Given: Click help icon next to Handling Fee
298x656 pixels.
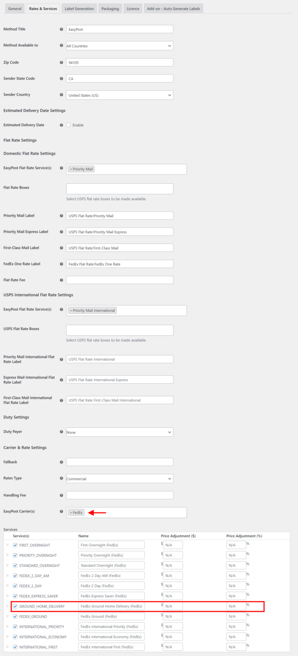Looking at the screenshot, I should [62, 495].
